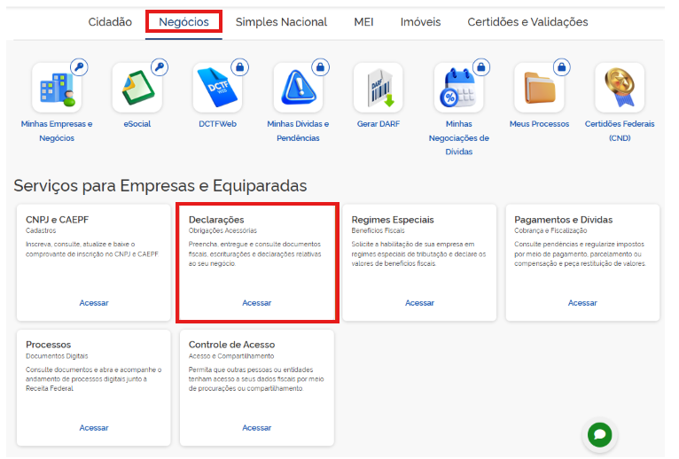
Task: Open the Gerar DARF barcode icon
Action: [x=378, y=88]
